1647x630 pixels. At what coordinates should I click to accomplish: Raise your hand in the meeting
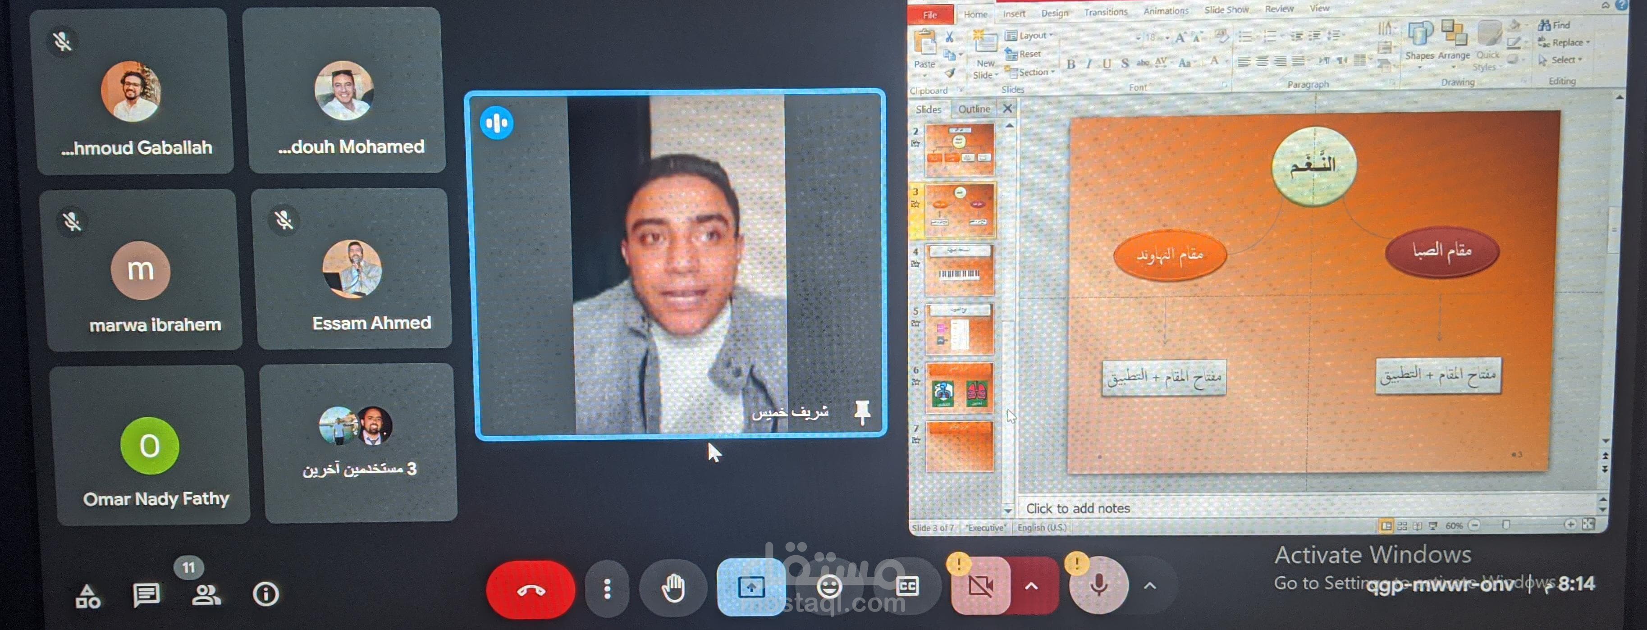(x=673, y=587)
